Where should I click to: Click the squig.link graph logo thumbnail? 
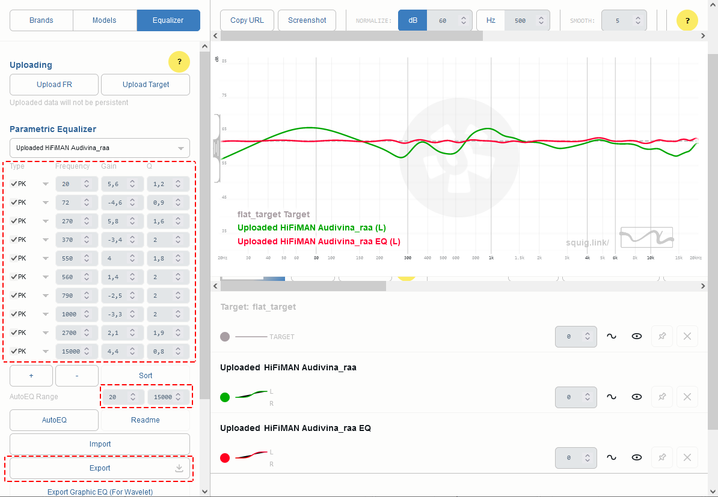click(646, 237)
